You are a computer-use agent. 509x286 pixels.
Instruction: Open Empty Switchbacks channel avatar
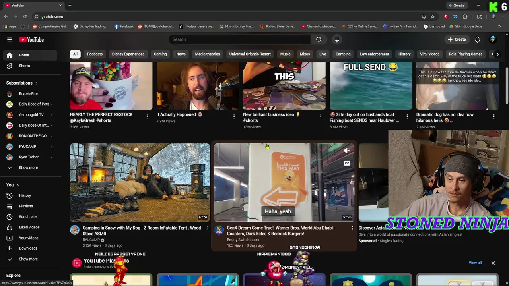click(219, 230)
